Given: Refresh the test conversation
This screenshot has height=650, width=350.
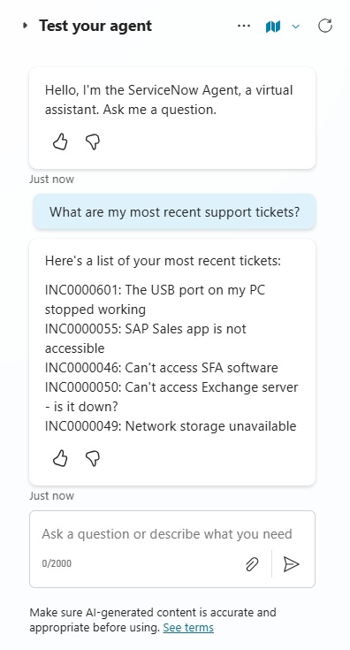Looking at the screenshot, I should click(325, 26).
